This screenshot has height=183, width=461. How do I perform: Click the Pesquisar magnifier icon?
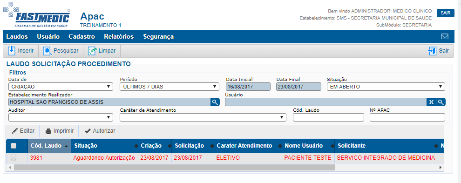(x=47, y=51)
